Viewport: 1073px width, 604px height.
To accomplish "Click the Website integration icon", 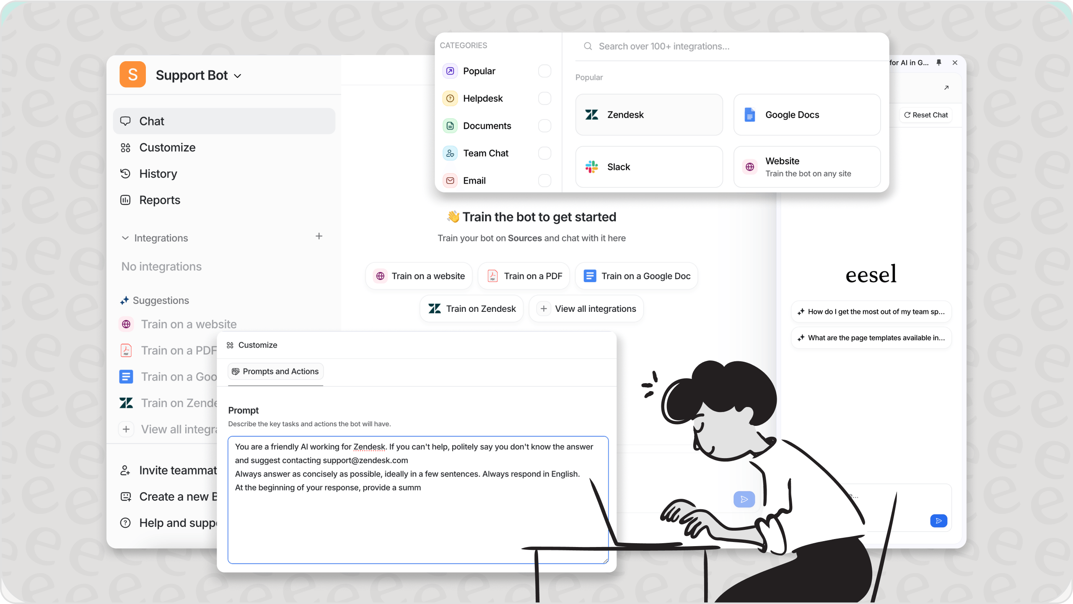I will (x=750, y=167).
